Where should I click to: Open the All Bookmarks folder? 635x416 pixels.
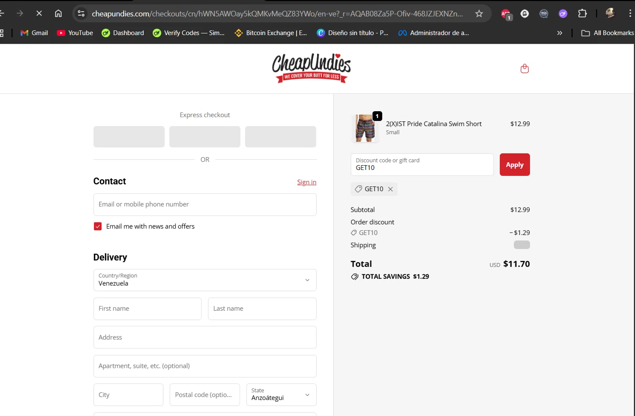pos(607,33)
